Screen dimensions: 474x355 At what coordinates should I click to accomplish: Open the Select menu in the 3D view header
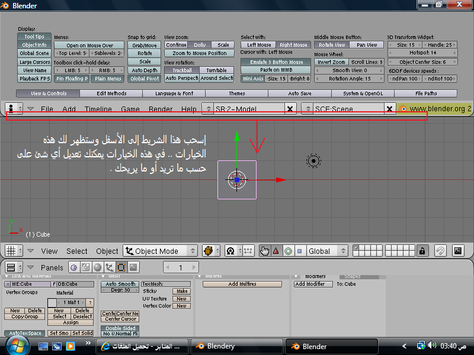click(x=77, y=251)
